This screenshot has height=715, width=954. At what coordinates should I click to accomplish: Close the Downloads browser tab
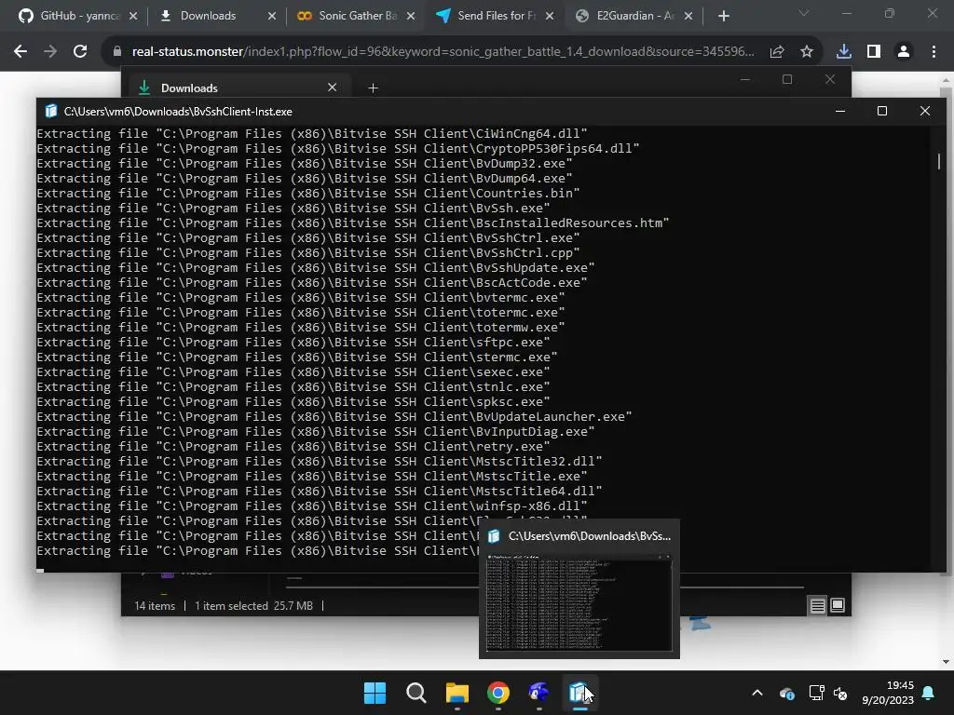click(x=272, y=17)
